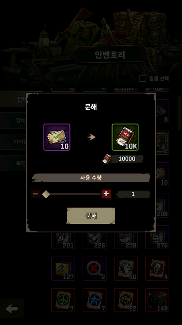This screenshot has width=182, height=325.
Task: Select the hammer box item with 127
Action: [x=63, y=268]
